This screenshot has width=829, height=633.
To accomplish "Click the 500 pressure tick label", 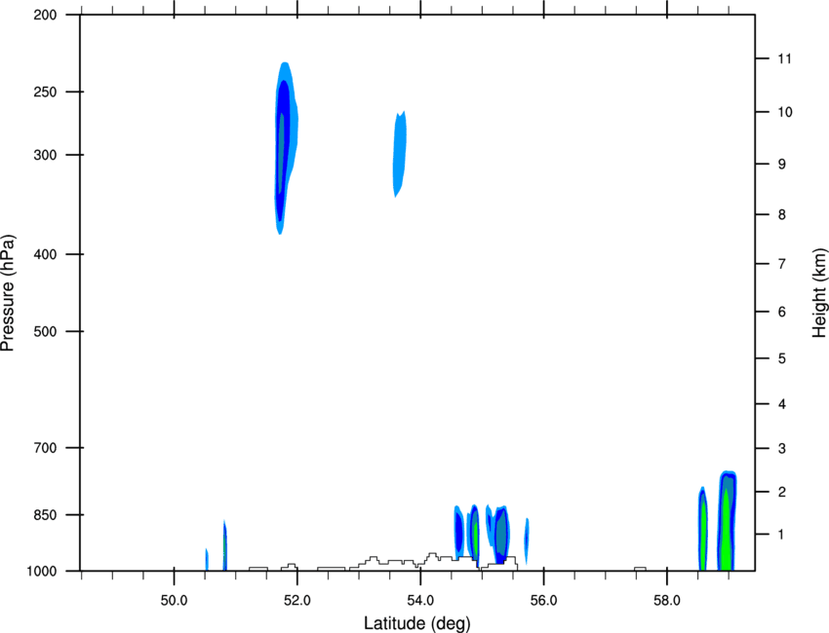I will pos(45,331).
